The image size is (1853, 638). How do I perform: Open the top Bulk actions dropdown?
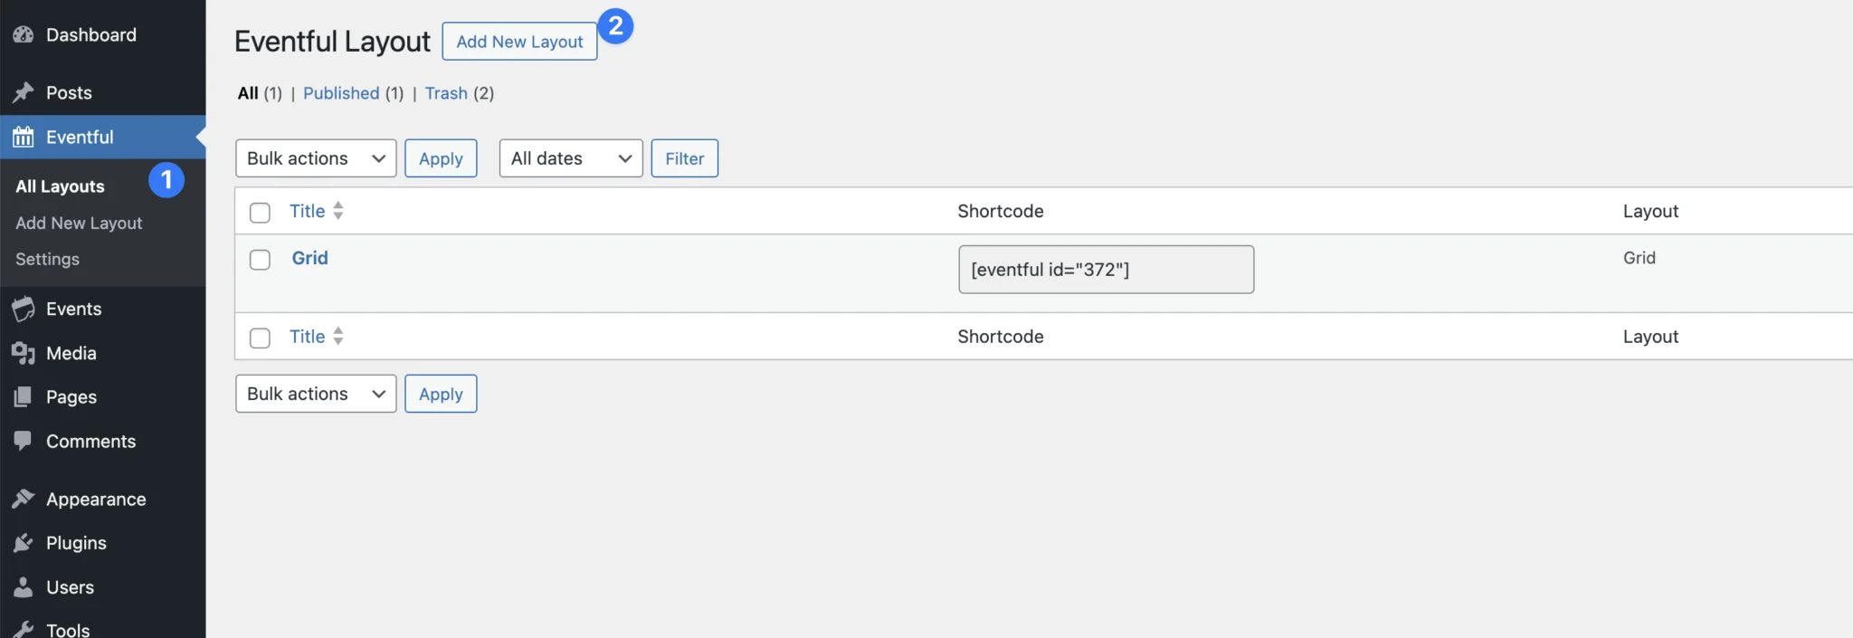(x=316, y=158)
